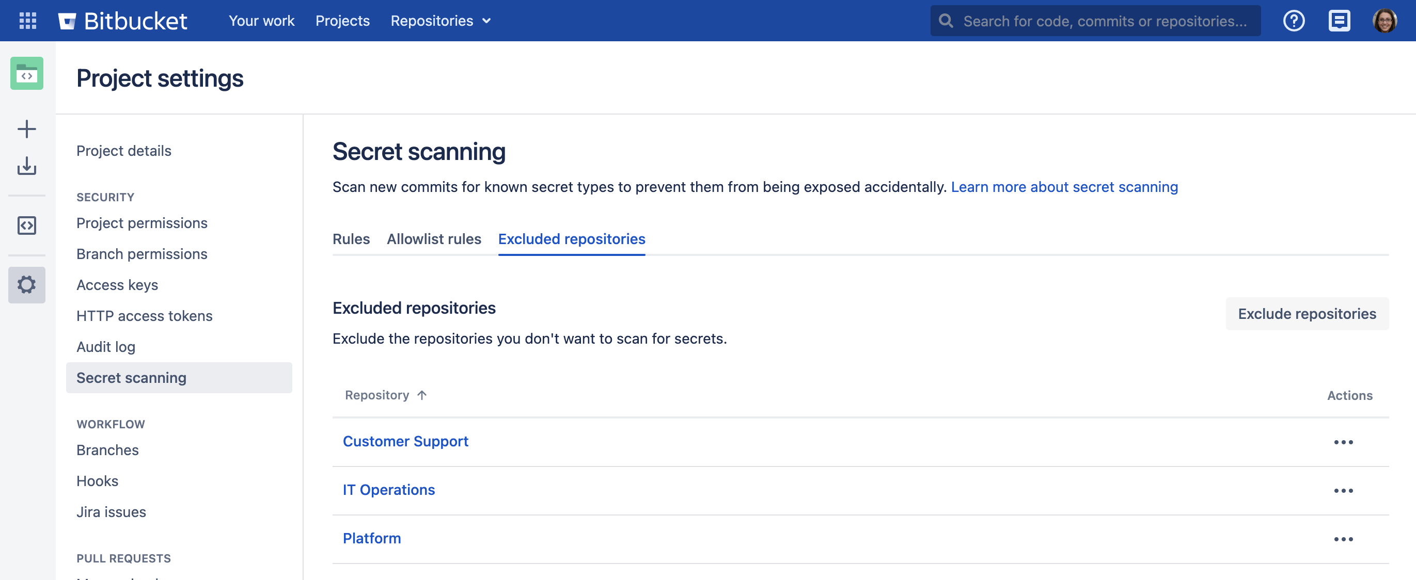This screenshot has height=580, width=1416.
Task: Click the import download icon in sidebar
Action: click(x=26, y=166)
